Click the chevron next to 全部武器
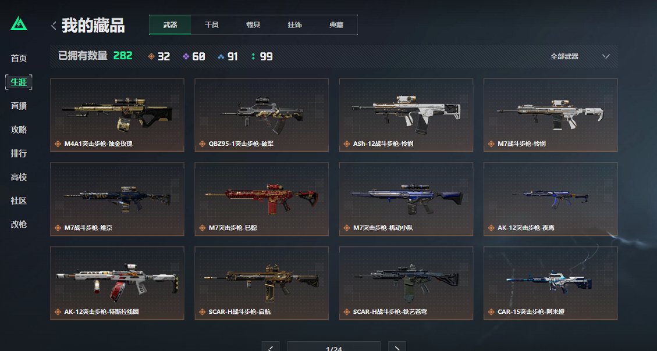Viewport: 657px width, 351px height. pos(606,56)
